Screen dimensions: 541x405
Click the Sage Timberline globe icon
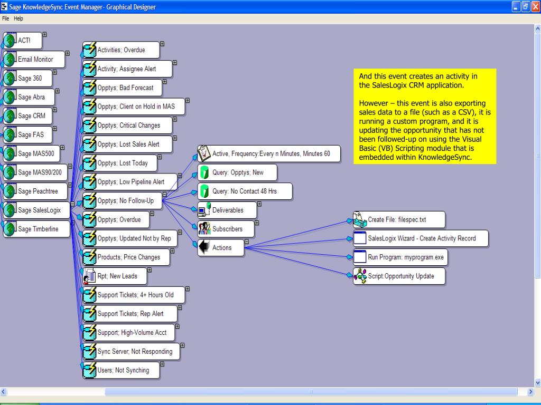tap(10, 229)
